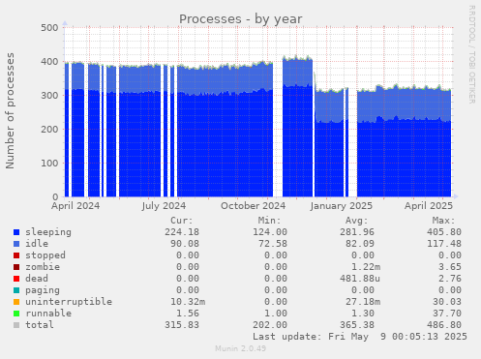Click the stopped legend color swatch

(x=16, y=255)
